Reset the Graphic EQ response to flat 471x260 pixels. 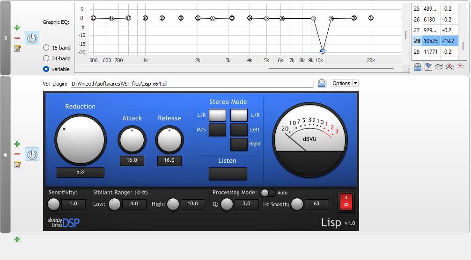[x=461, y=66]
